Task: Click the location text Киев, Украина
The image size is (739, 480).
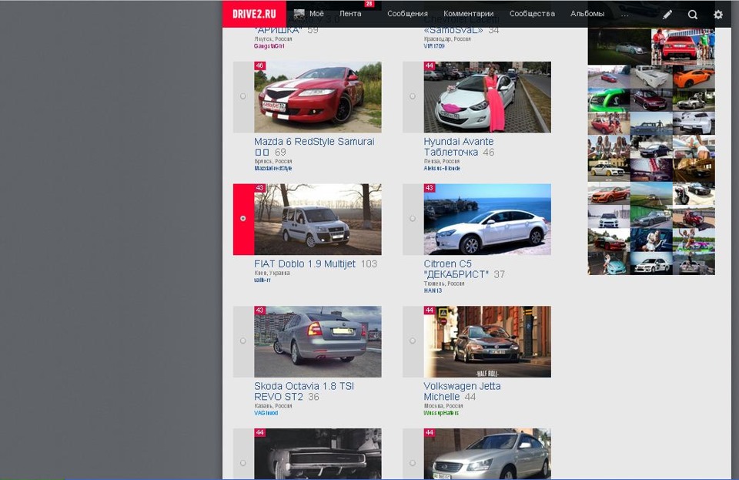Action: point(272,273)
